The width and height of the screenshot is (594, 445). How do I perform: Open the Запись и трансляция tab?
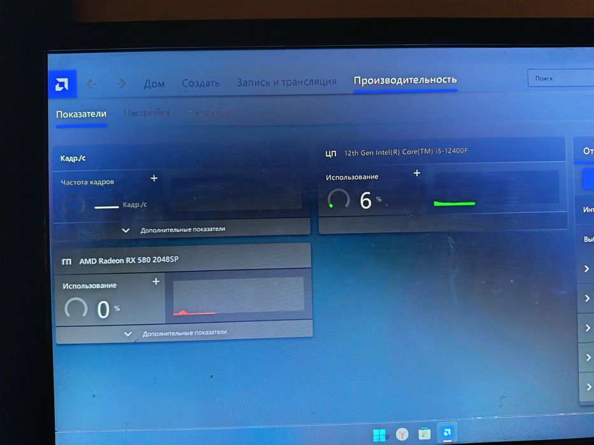[286, 82]
